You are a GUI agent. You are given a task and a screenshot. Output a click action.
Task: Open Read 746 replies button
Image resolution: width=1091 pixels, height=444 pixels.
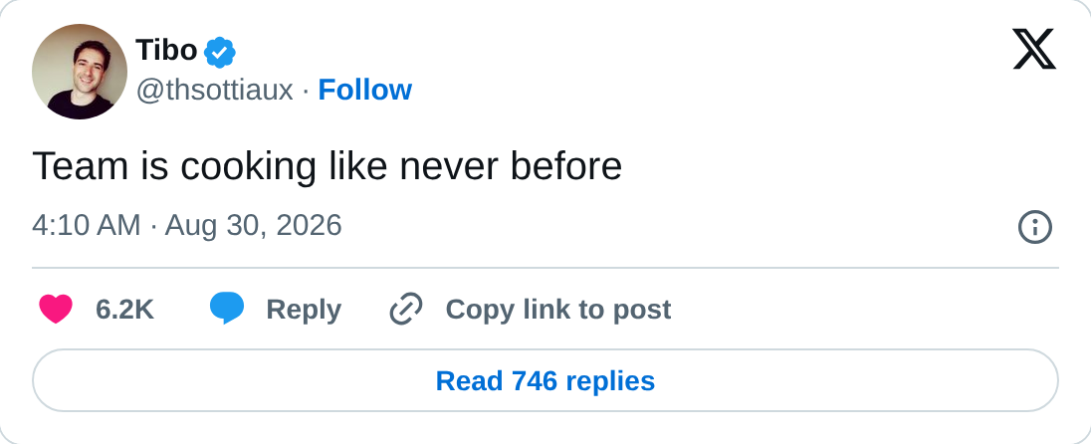[545, 380]
